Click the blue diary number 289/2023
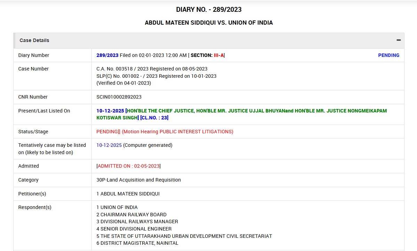Screen dimensions: 417x251 (x=107, y=55)
